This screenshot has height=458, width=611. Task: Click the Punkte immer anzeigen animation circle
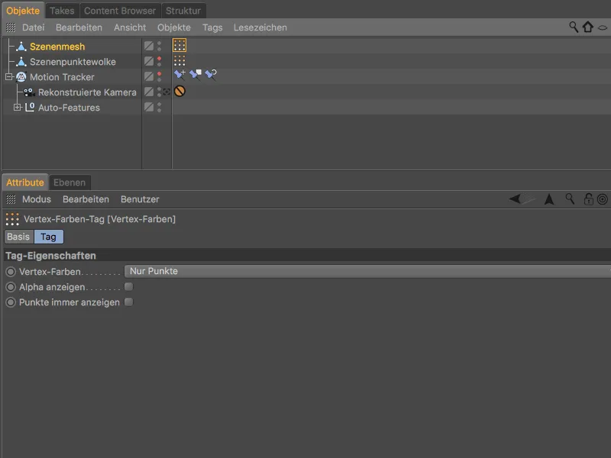click(x=11, y=302)
